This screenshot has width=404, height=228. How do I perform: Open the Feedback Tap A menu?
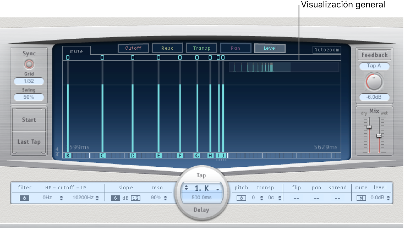(x=374, y=66)
